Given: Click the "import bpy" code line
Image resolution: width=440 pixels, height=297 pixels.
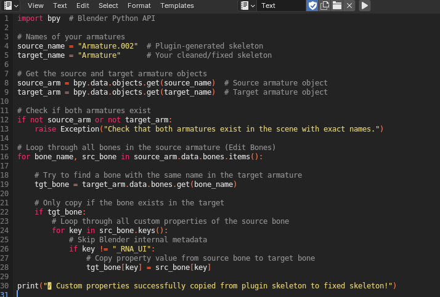Looking at the screenshot, I should click(39, 18).
